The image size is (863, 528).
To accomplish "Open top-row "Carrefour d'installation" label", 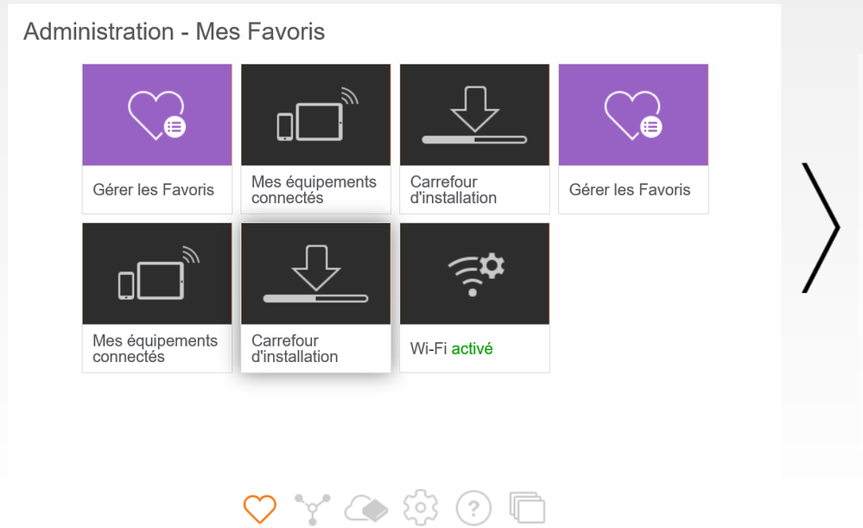I will pos(454,190).
